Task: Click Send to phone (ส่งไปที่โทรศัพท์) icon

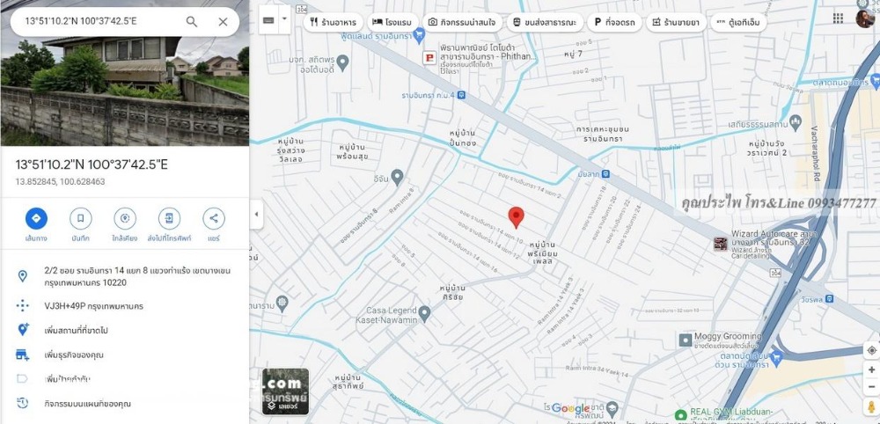Action: point(169,218)
